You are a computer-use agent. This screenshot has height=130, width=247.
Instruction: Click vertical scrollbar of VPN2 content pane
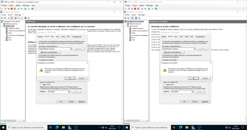click(122, 72)
